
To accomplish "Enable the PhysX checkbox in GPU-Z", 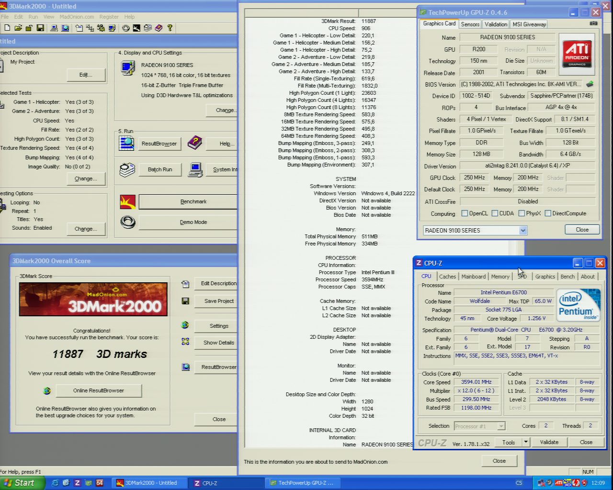I will point(522,213).
